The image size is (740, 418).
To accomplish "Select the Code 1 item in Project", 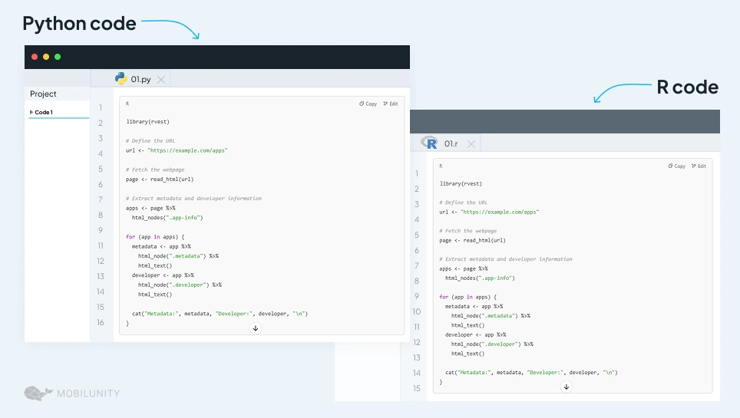I will point(44,112).
